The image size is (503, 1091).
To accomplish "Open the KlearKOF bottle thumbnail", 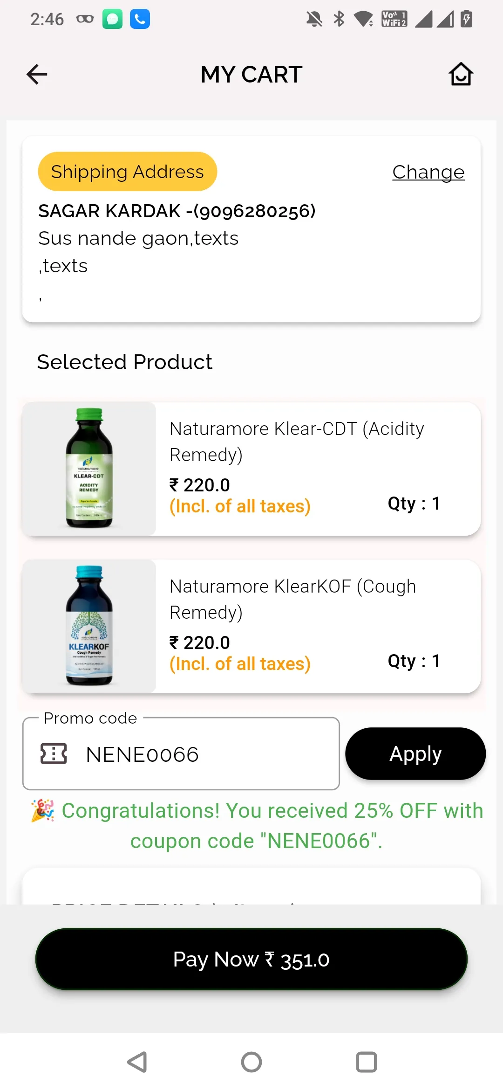I will 89,626.
